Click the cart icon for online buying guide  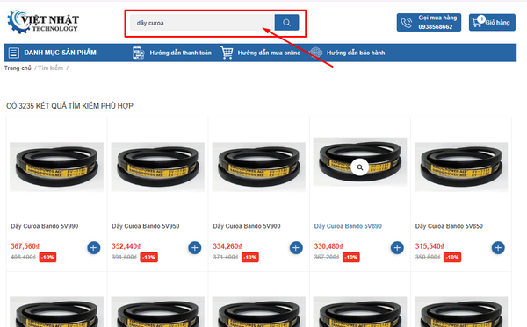click(227, 53)
